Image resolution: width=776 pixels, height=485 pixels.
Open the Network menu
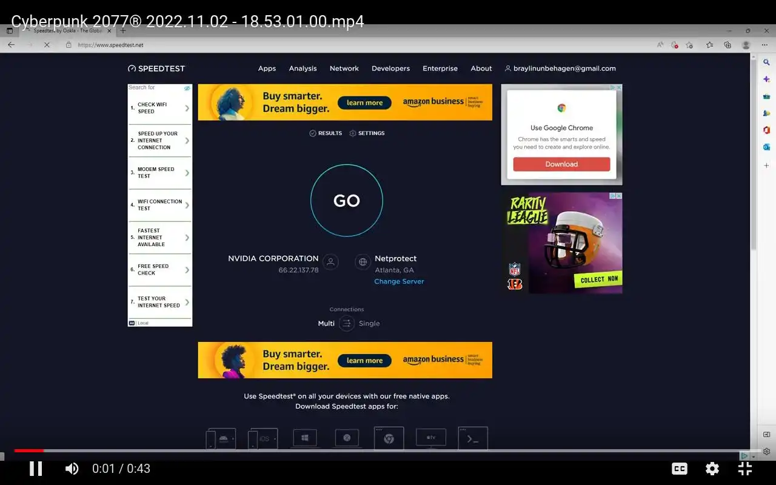pyautogui.click(x=344, y=69)
